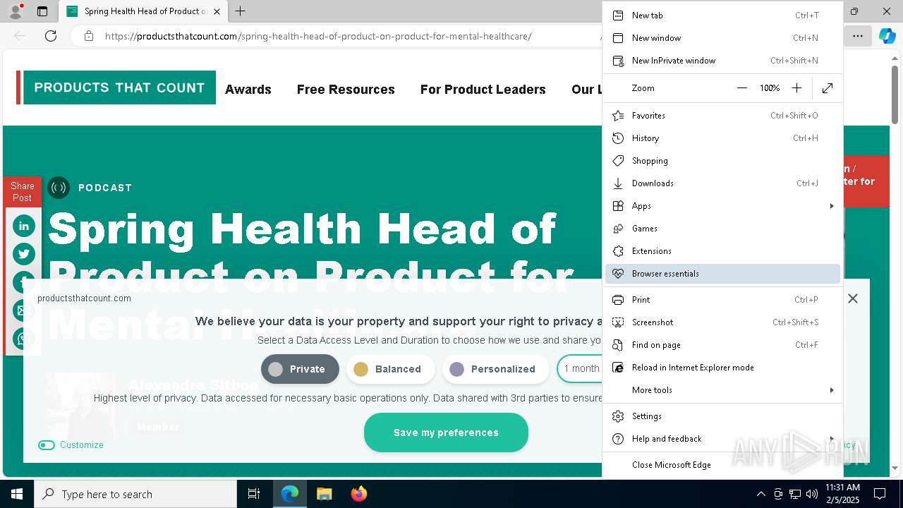Click taskbar search box

pos(135,494)
